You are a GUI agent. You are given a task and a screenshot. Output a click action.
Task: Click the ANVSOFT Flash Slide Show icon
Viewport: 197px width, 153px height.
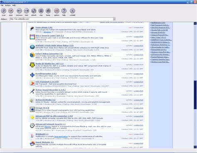[32, 47]
